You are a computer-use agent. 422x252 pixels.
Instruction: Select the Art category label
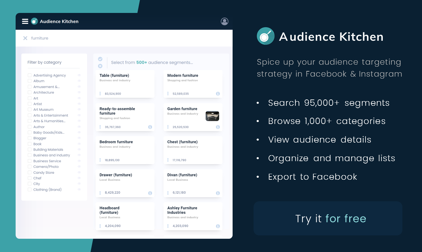pos(36,98)
